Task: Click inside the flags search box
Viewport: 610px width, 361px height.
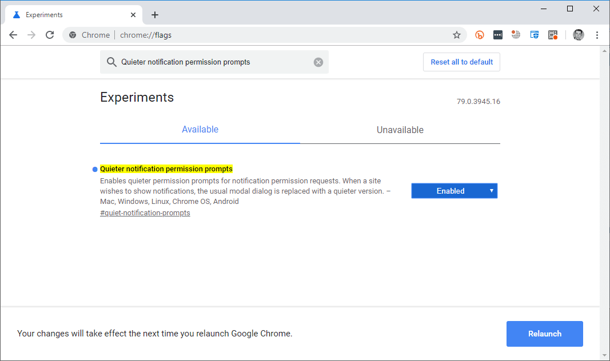Action: 212,62
